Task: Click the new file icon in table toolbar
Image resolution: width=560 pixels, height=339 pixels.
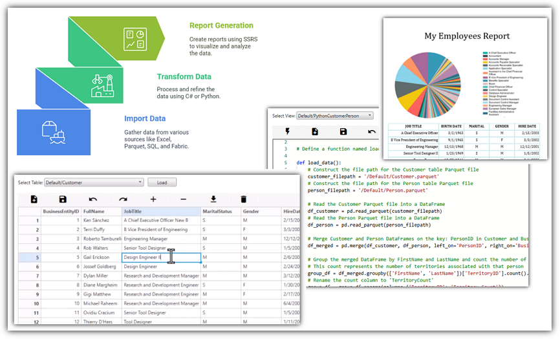Action: (34, 199)
